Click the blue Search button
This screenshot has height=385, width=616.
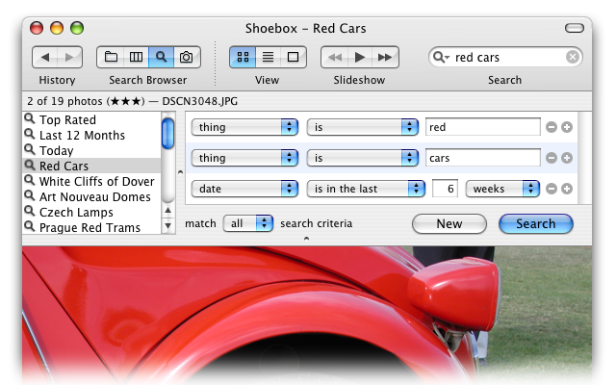tap(535, 223)
